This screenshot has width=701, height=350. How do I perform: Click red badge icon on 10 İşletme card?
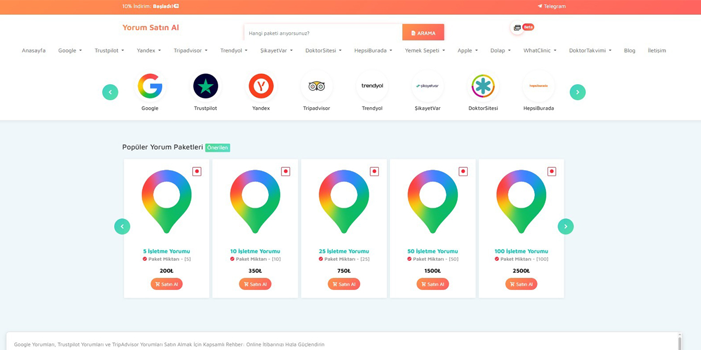(286, 172)
